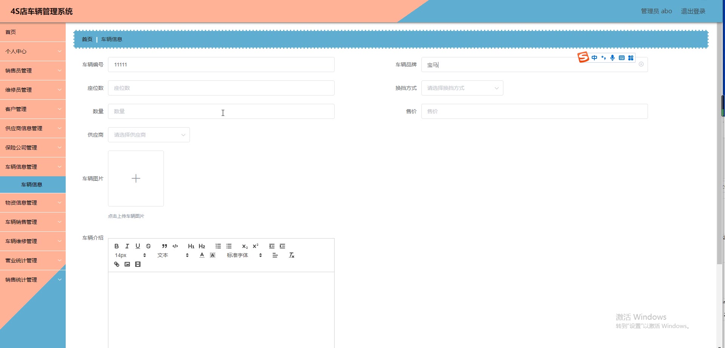The width and height of the screenshot is (725, 348).
Task: Insert a blockquote in editor
Action: (165, 246)
